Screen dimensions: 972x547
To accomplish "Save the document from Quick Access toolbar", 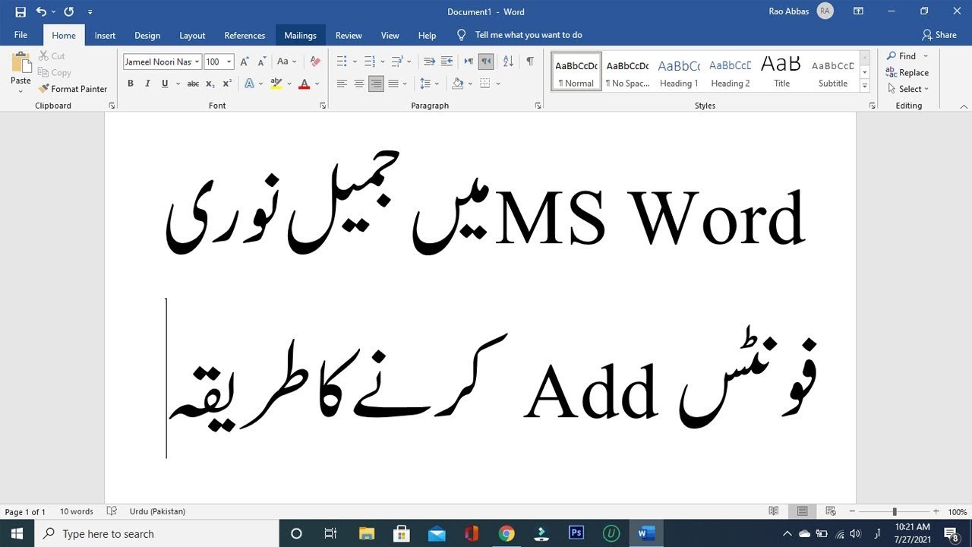I will 21,11.
